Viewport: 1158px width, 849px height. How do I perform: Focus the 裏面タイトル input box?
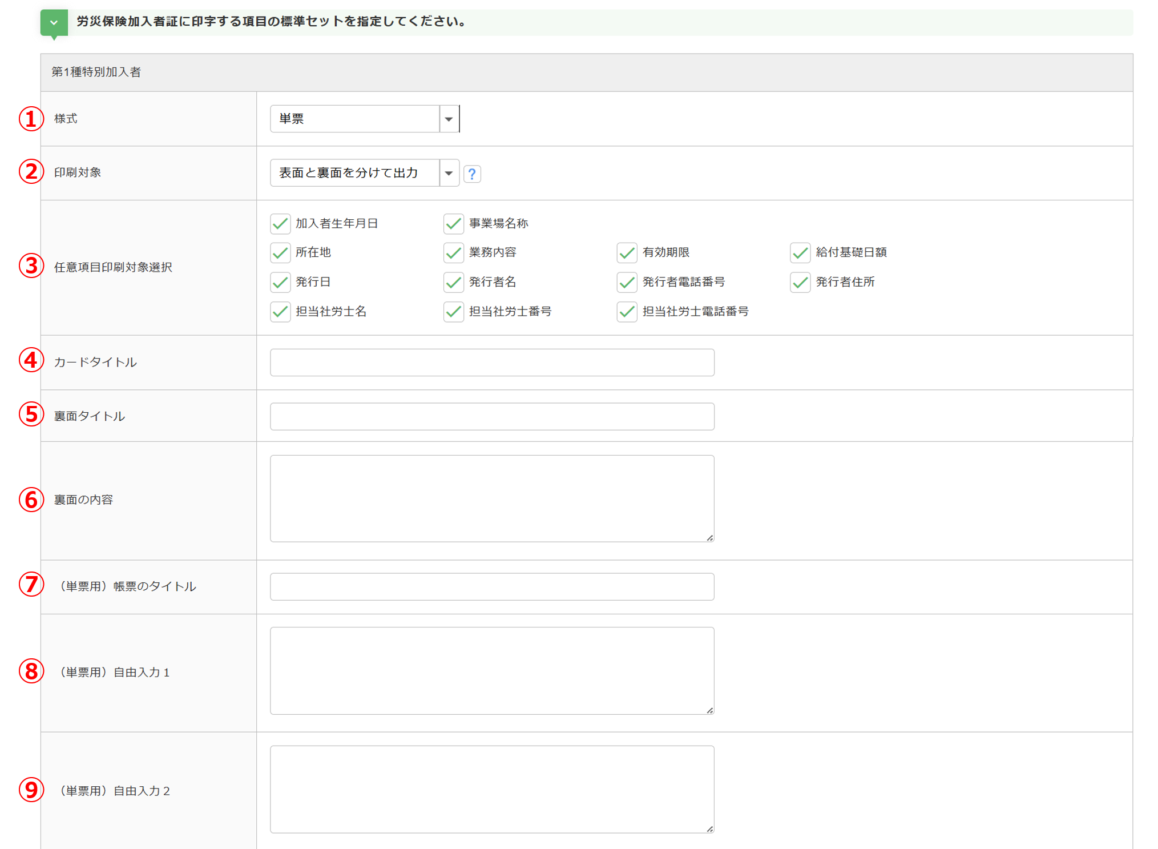tap(492, 416)
